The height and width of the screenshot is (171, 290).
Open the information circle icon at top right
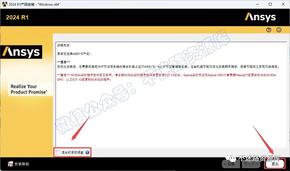pos(279,30)
